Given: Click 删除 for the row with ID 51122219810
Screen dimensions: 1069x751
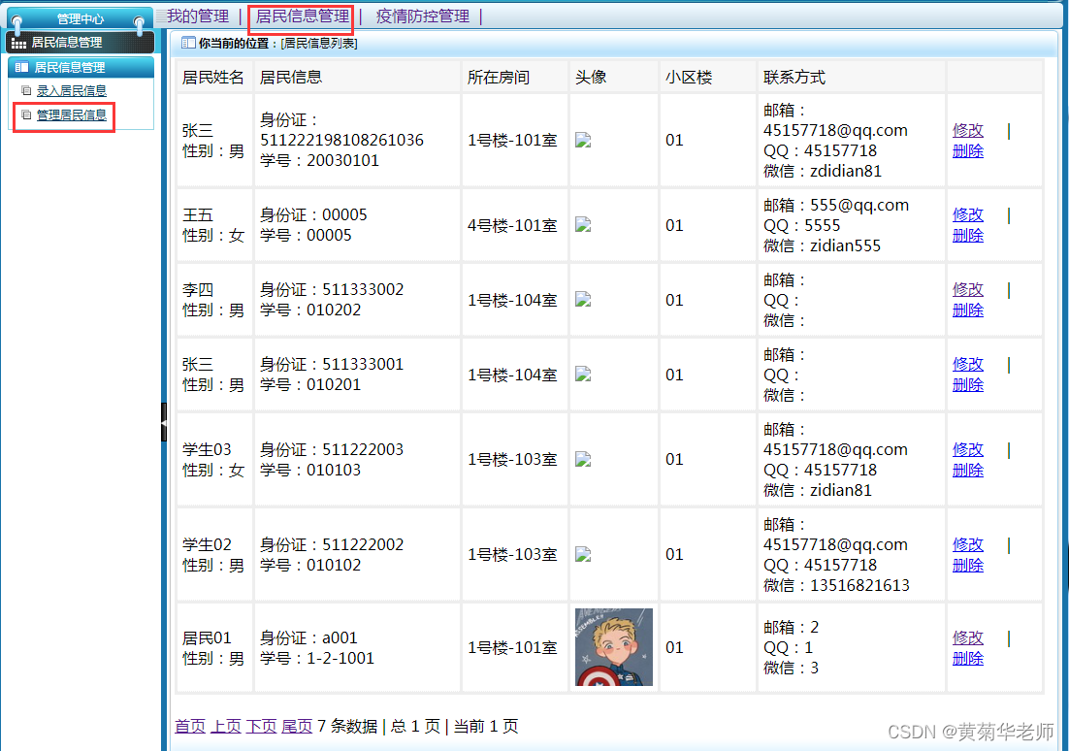Looking at the screenshot, I should click(x=967, y=150).
